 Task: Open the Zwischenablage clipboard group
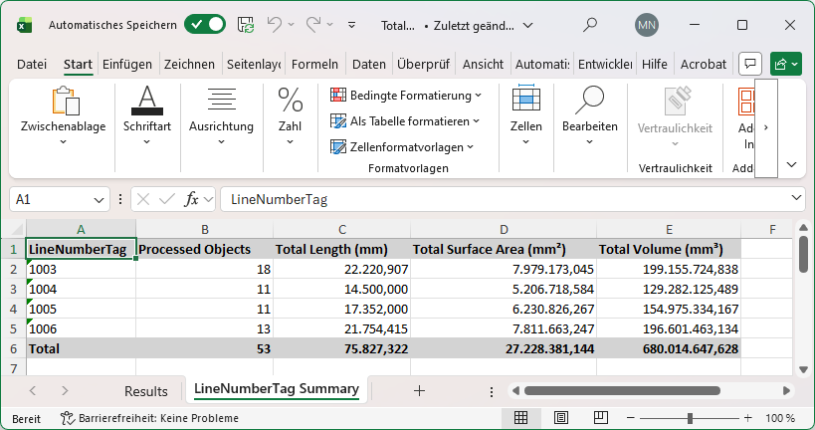click(63, 117)
